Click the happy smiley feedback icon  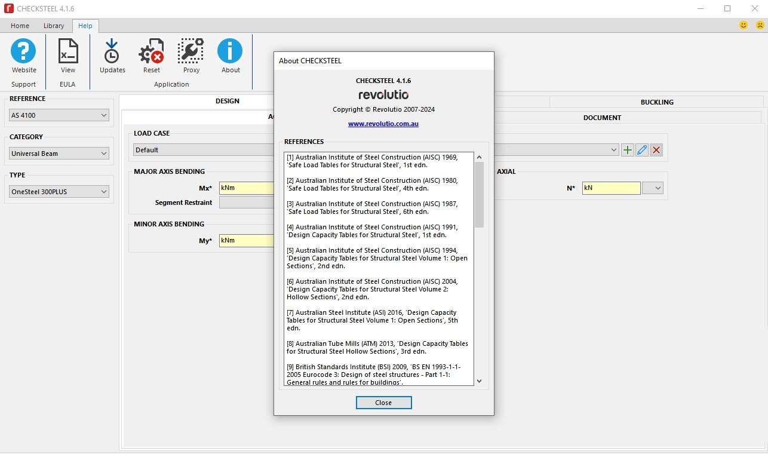click(744, 25)
